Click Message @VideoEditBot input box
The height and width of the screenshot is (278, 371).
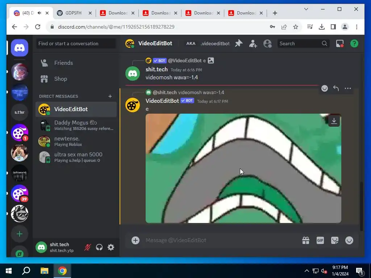point(220,240)
